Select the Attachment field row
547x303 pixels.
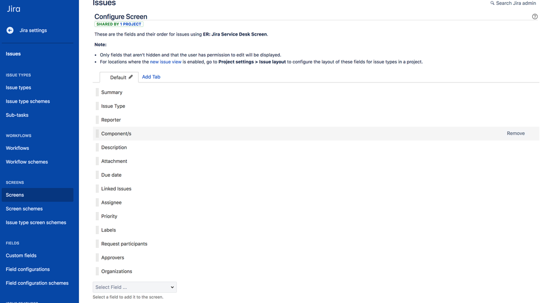tap(316, 161)
